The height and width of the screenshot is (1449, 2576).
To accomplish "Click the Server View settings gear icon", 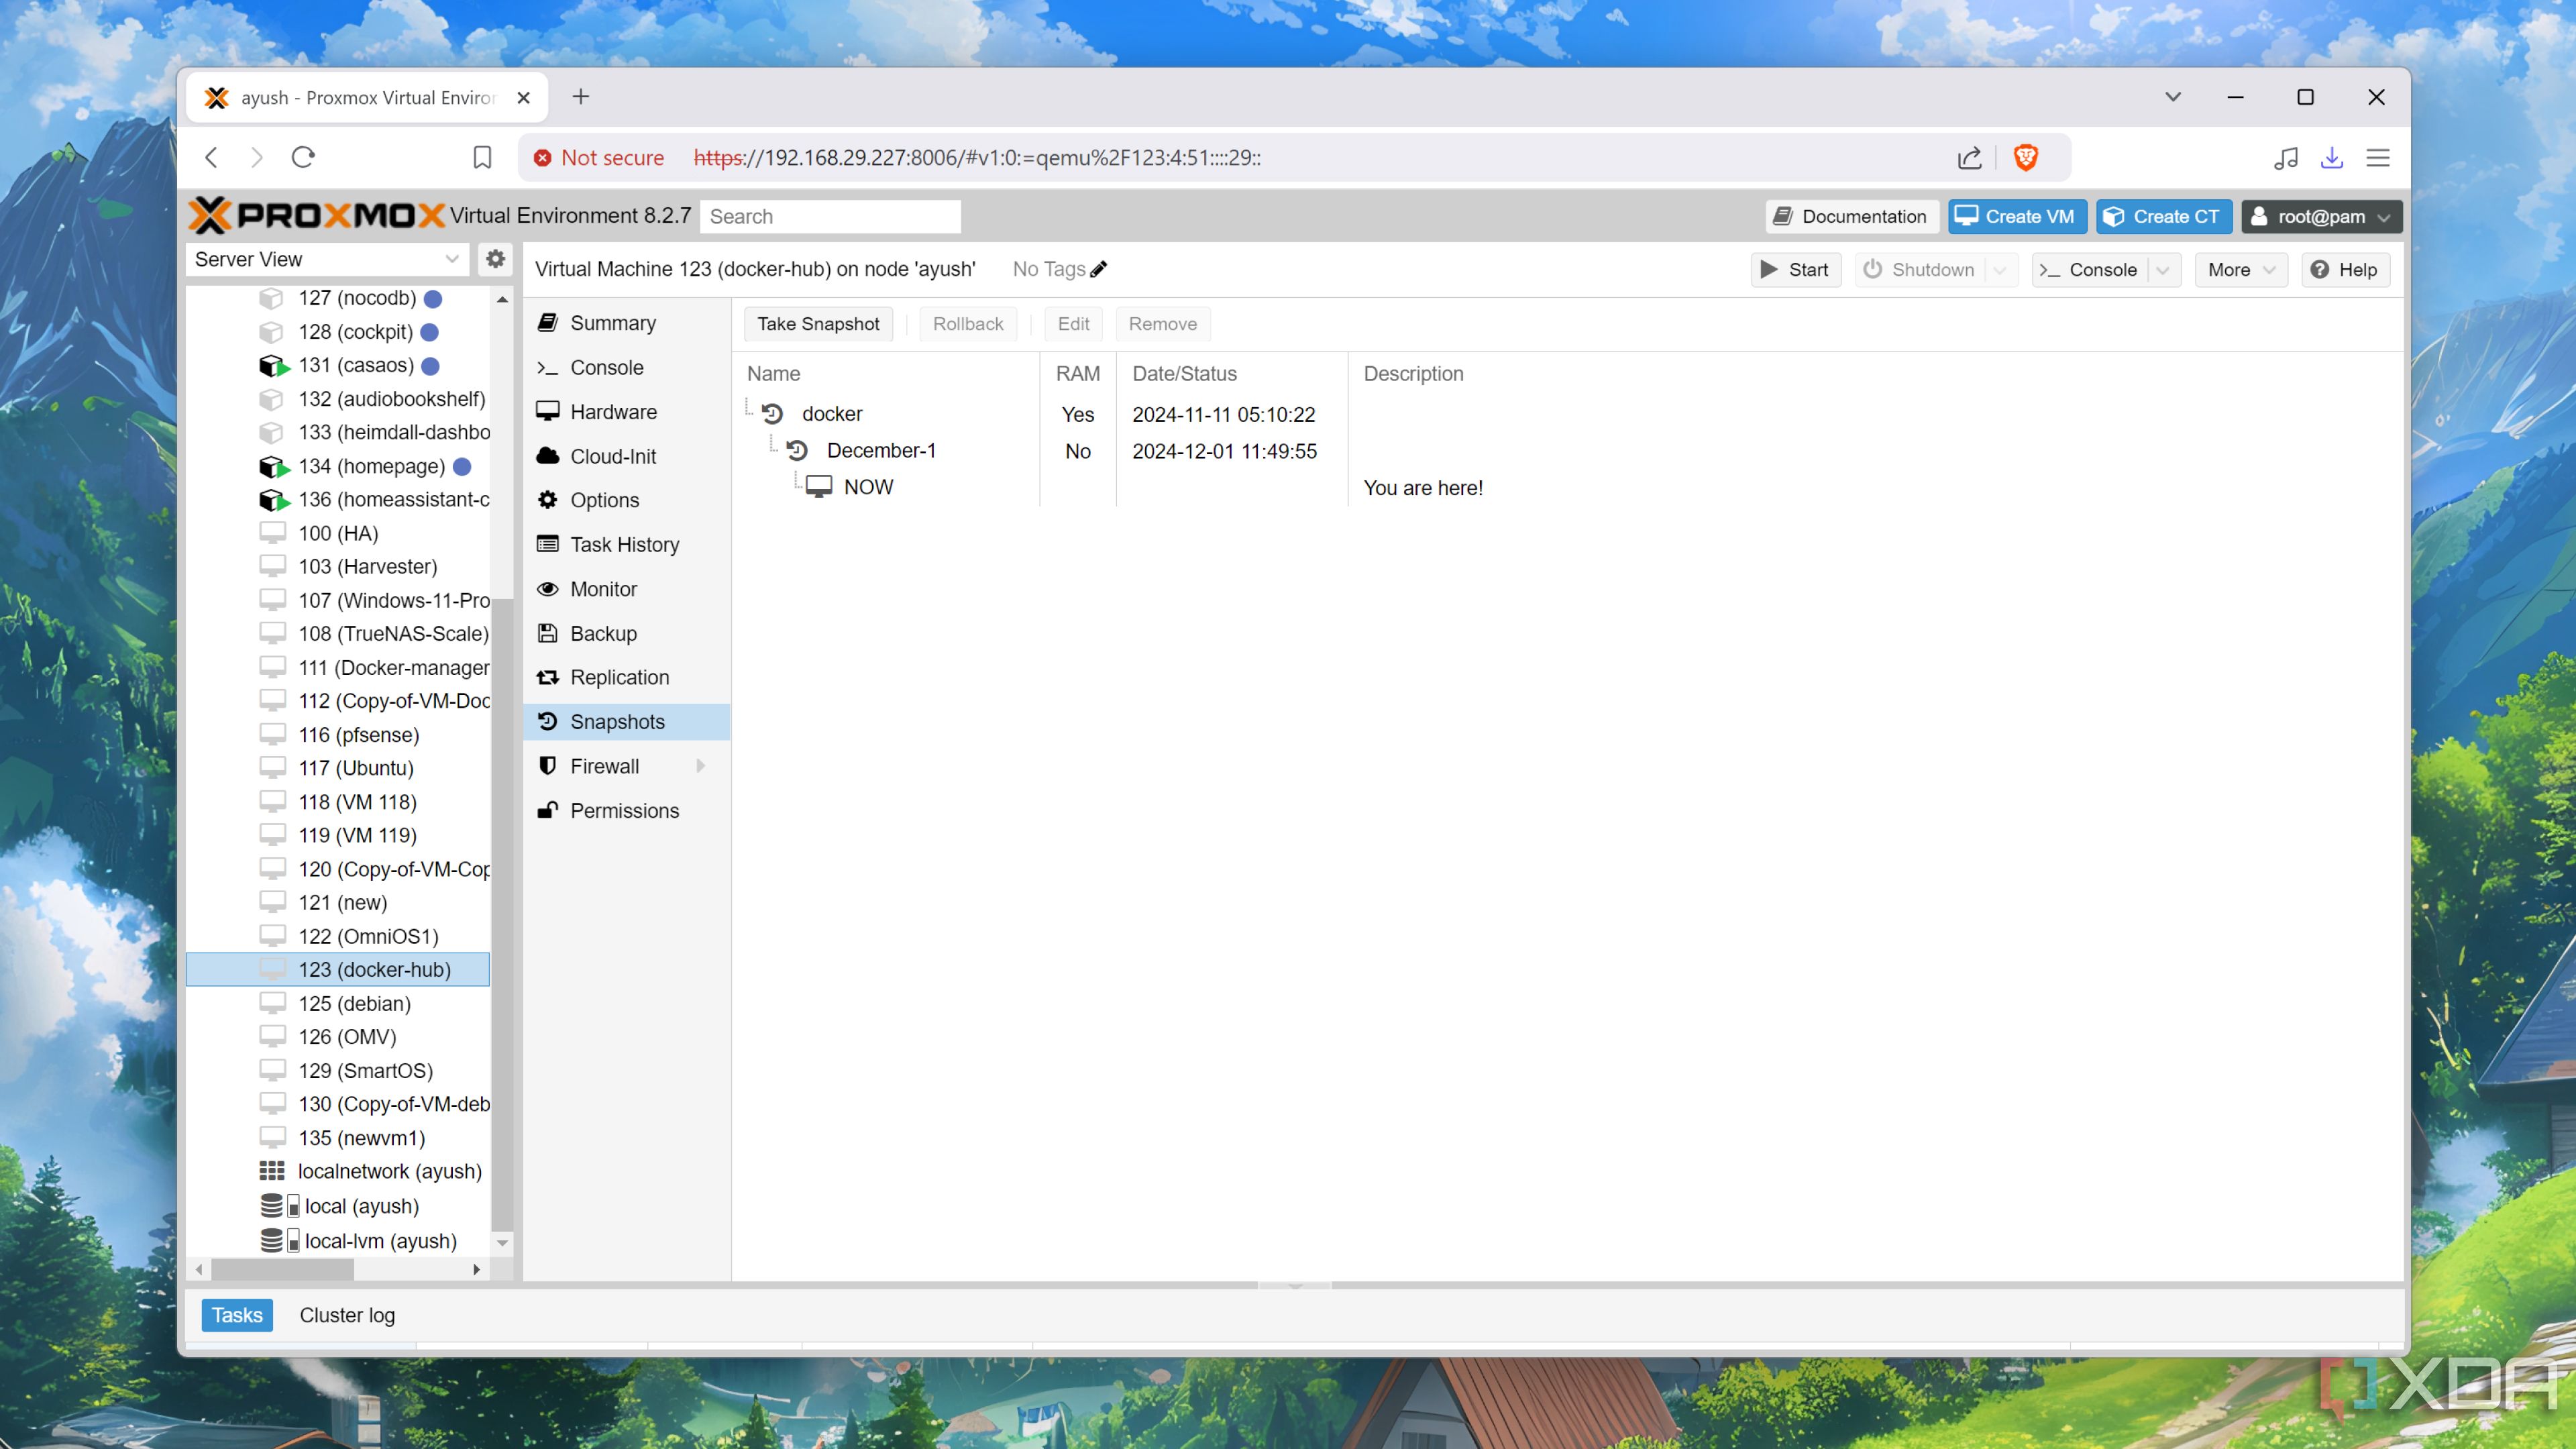I will click(x=495, y=259).
